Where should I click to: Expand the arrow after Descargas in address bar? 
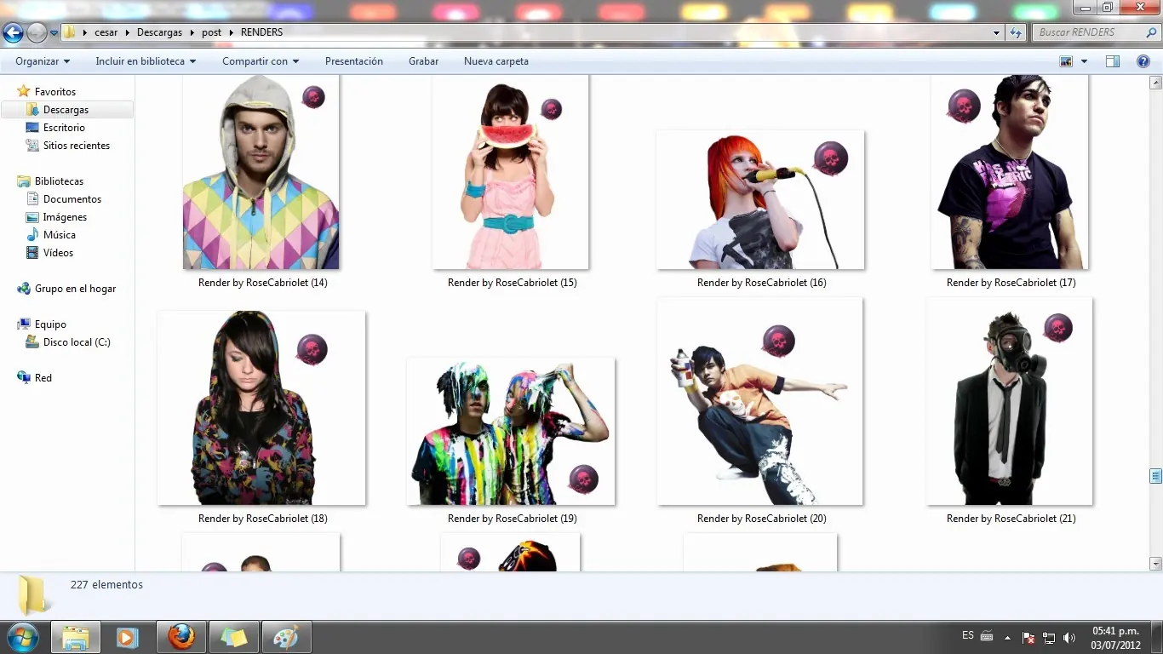192,32
